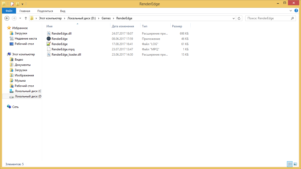Screen dimensions: 301x169
Task: Switch to large icons view in status bar
Action: click(295, 164)
